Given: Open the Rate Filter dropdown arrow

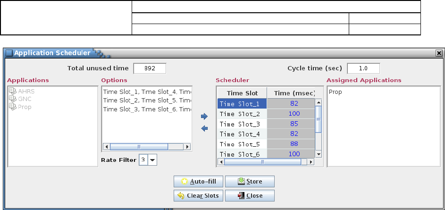Looking at the screenshot, I should (x=152, y=160).
